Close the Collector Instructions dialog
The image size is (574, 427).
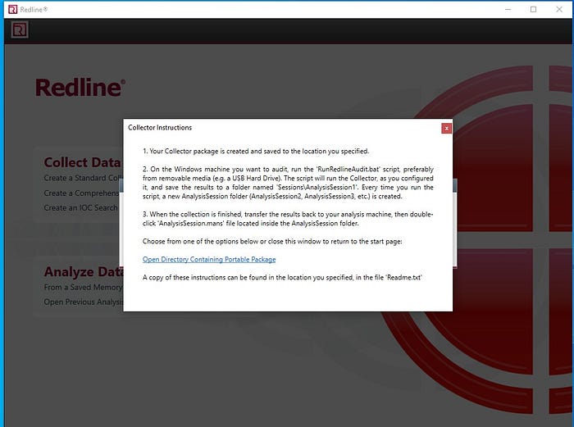tap(446, 129)
